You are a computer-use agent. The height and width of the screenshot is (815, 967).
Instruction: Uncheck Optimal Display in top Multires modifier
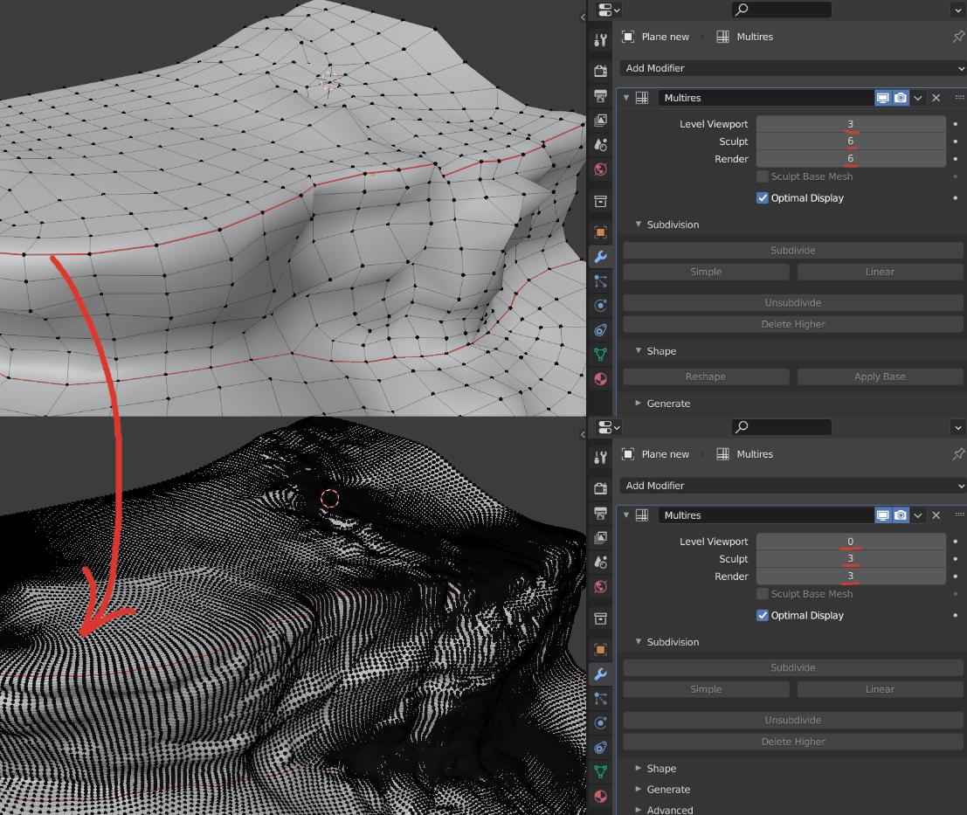pos(763,197)
